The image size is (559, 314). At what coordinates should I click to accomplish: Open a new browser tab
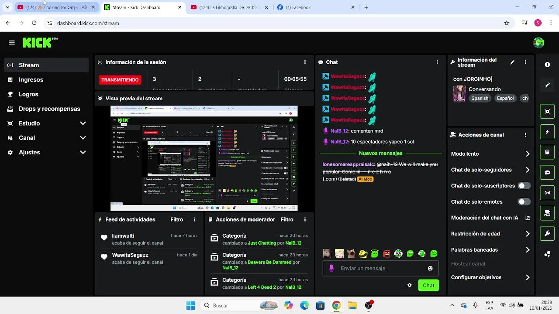click(366, 7)
